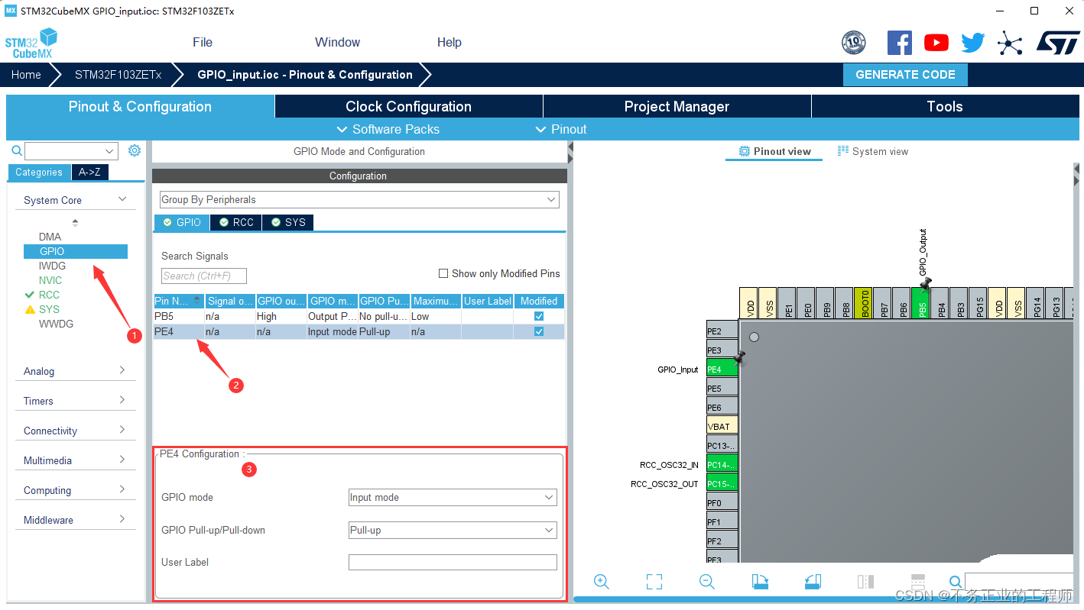Open the Facebook link icon
Viewport: 1084px width, 610px height.
pyautogui.click(x=899, y=43)
